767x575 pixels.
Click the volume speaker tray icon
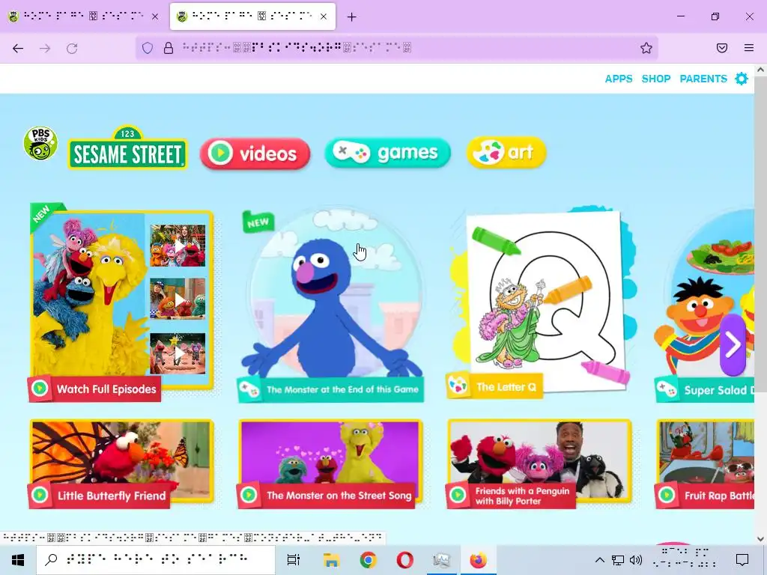coord(636,560)
